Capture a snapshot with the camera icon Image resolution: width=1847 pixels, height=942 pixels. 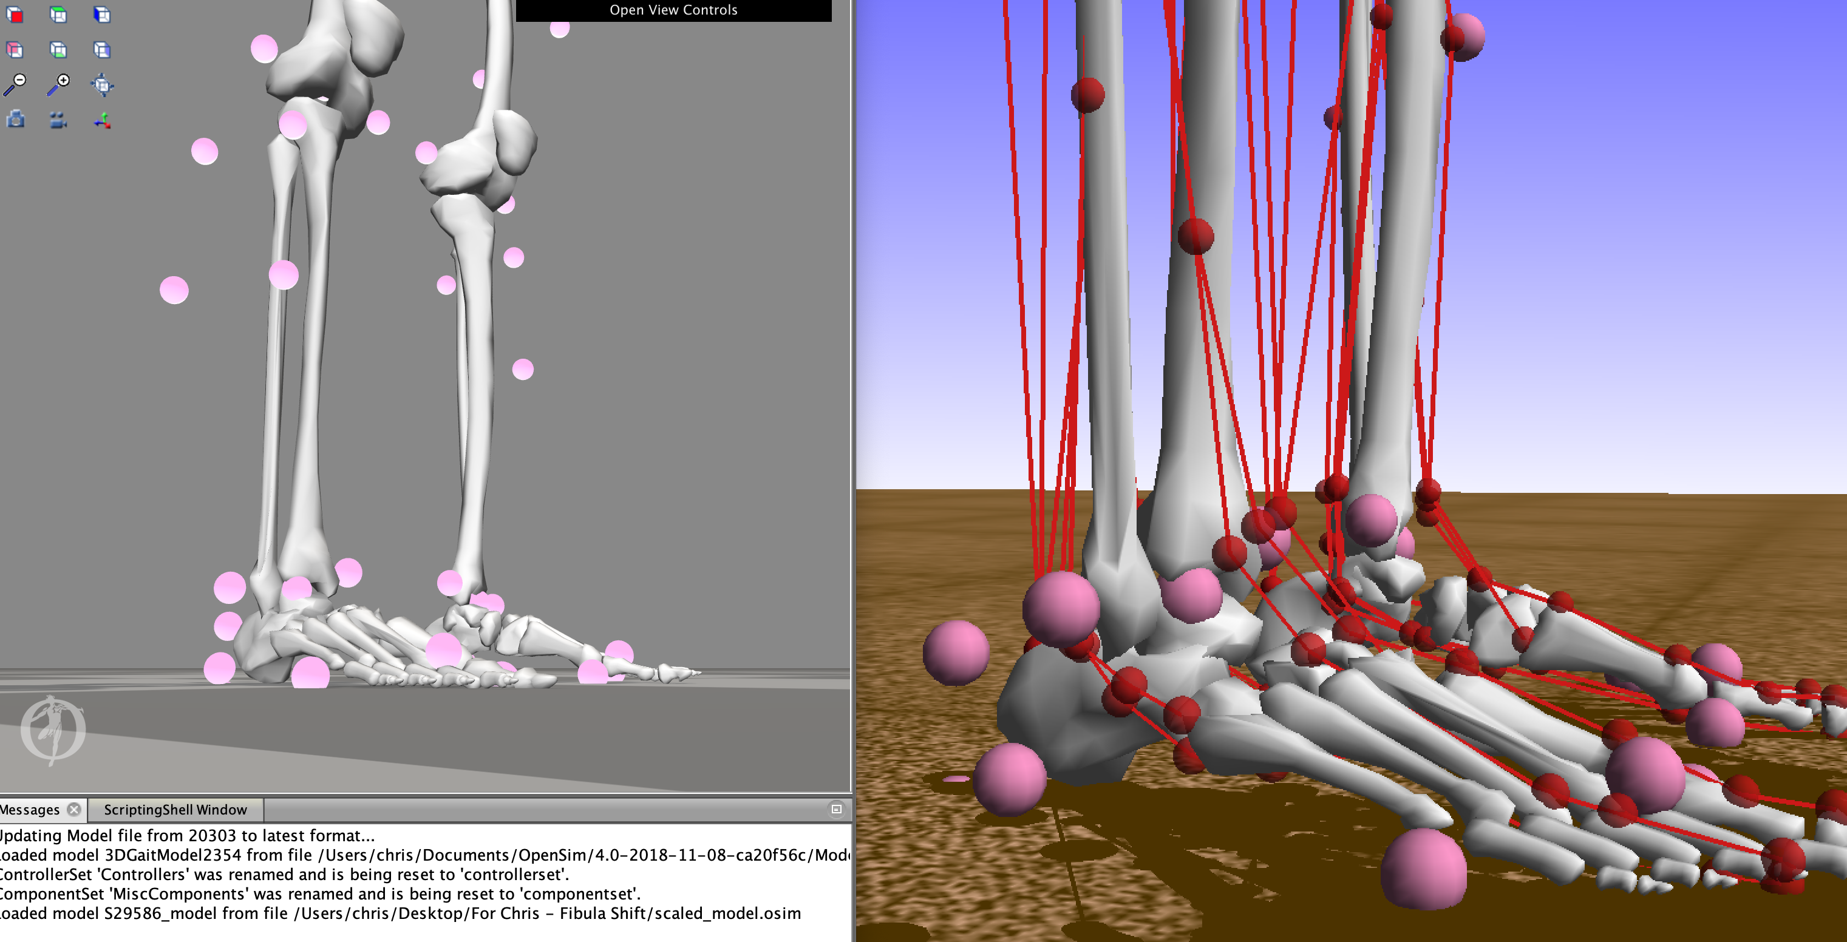(x=16, y=120)
